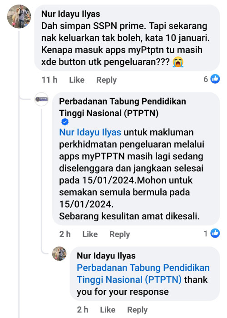Image resolution: width=227 pixels, height=318 pixels.
Task: Like the 'thank you for your response' comment
Action: tap(108, 310)
